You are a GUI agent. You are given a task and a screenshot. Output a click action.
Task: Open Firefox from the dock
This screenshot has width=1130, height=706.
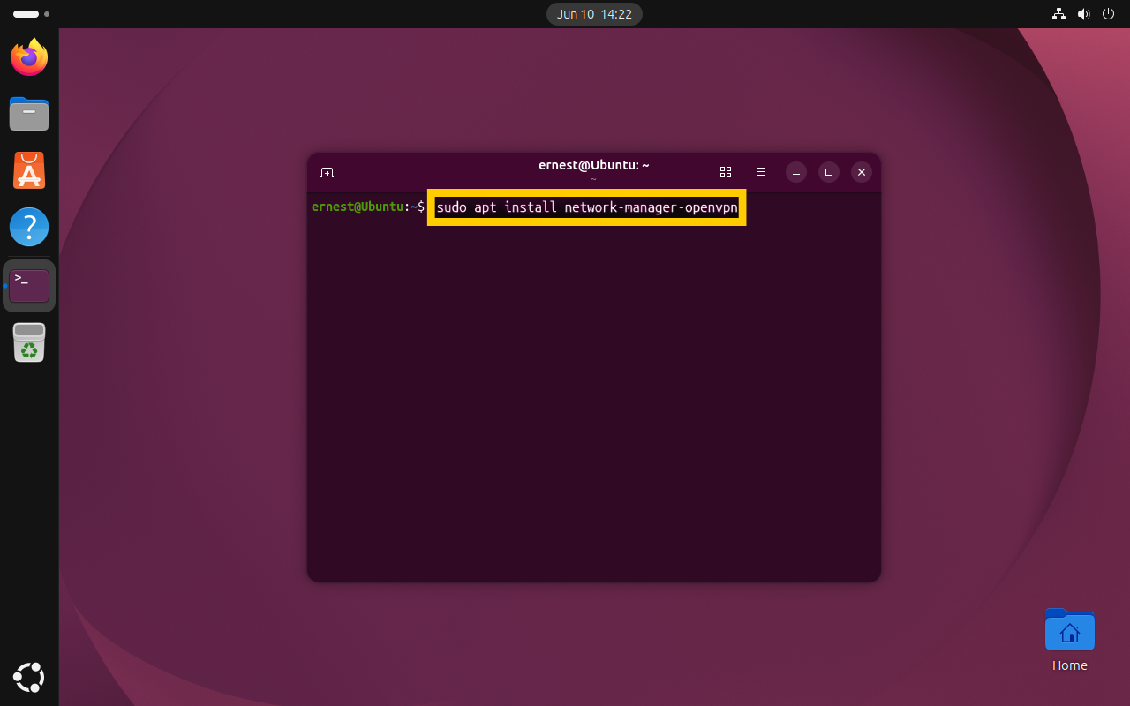coord(29,57)
